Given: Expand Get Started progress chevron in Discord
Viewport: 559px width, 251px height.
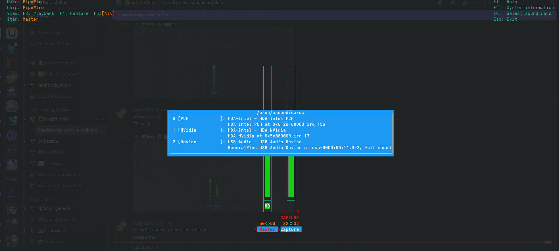Looking at the screenshot, I should pos(103,16).
